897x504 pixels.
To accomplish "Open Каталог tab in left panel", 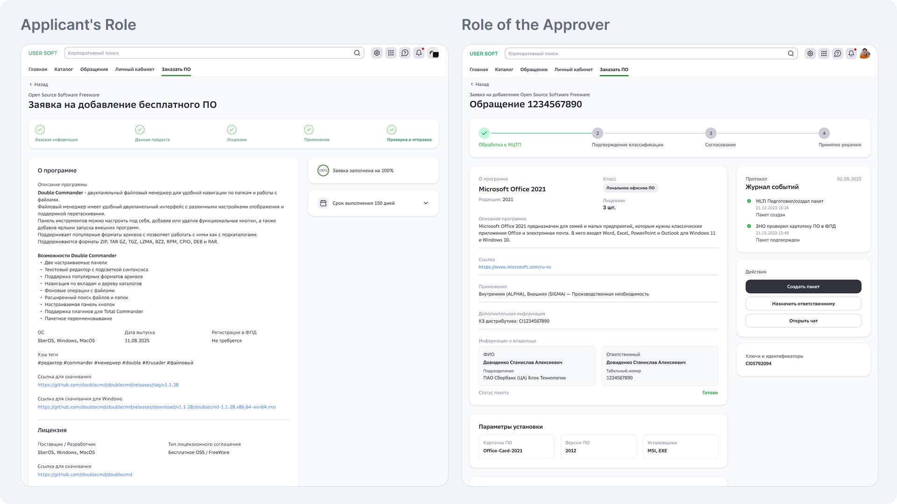I will [x=64, y=70].
